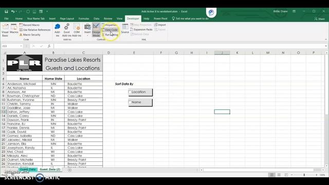Click the vertical scrollbar up arrow

pyautogui.click(x=326, y=52)
